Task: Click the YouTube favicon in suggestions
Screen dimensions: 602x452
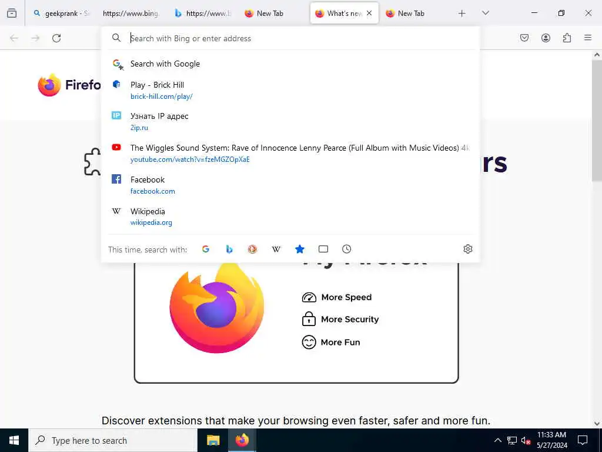Action: (x=116, y=147)
